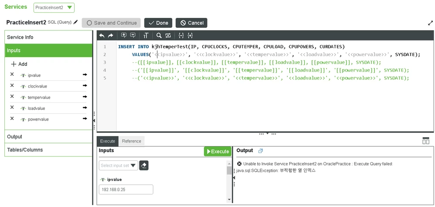Screen dimensions: 435x207
Task: Collapse the editor bottom panel
Action: pos(268,134)
